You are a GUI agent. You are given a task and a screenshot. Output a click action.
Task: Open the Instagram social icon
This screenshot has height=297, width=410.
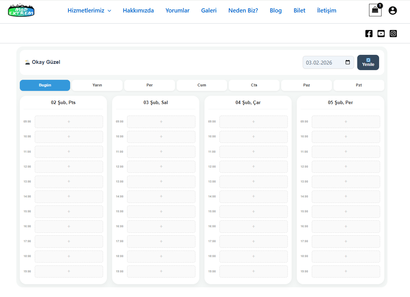[393, 34]
